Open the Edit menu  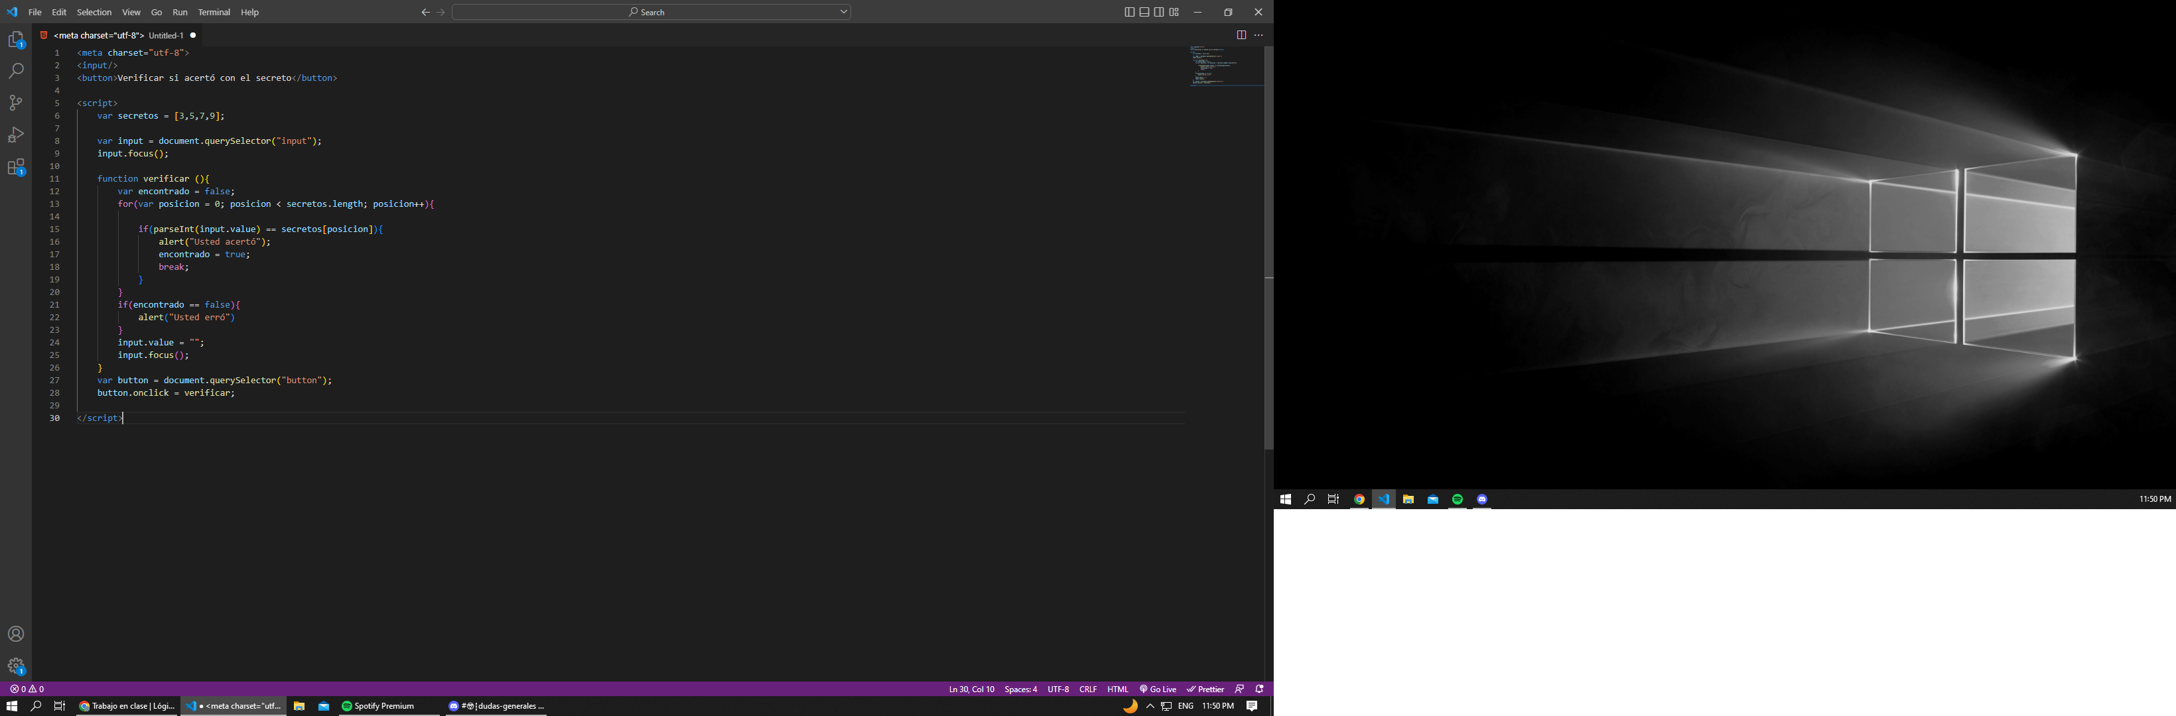click(59, 12)
